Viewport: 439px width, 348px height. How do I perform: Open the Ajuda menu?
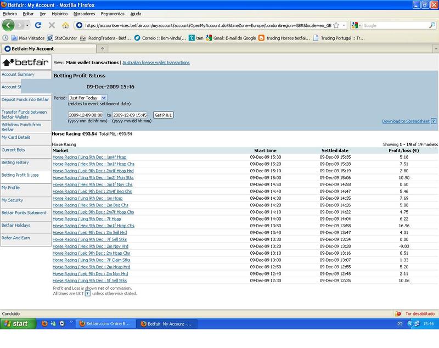pos(136,14)
